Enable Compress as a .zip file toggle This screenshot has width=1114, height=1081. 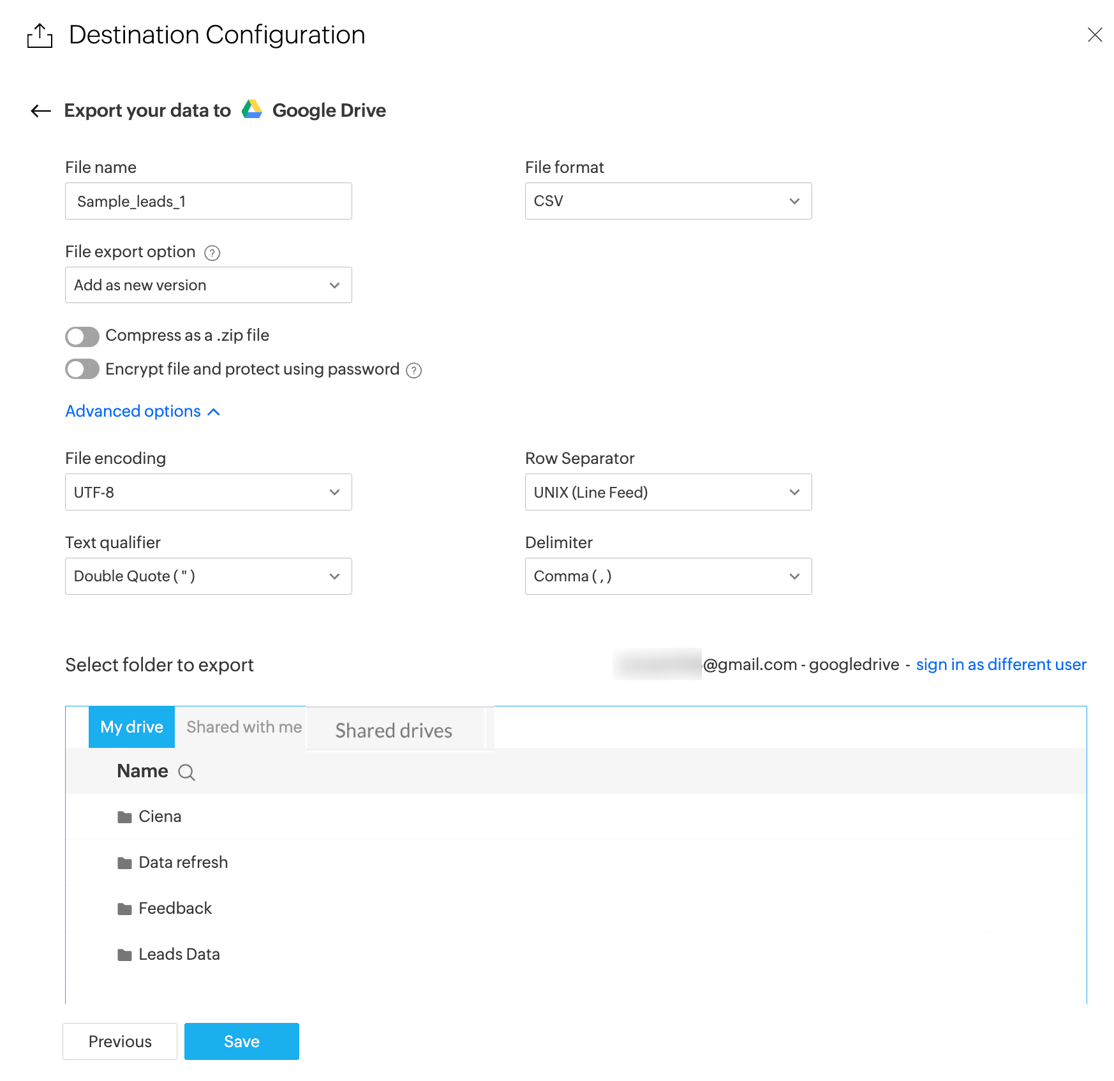82,336
